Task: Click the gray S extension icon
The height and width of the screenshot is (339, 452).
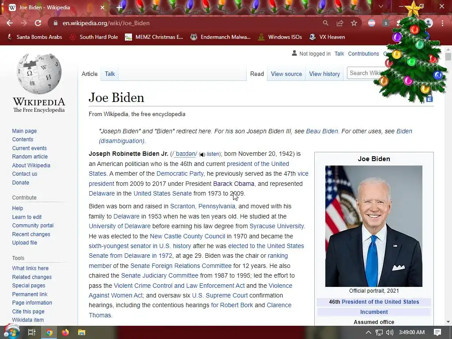Action: 386,23
